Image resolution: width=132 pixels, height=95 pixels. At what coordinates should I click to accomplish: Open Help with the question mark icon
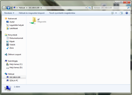pos(127,13)
